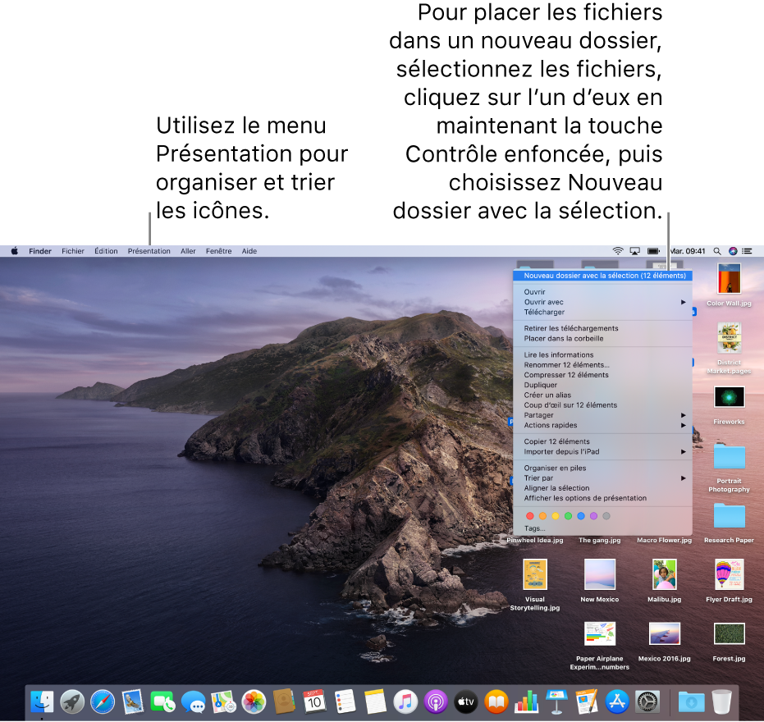The height and width of the screenshot is (722, 764).
Task: Open Reminders list icon in Dock
Action: [345, 702]
